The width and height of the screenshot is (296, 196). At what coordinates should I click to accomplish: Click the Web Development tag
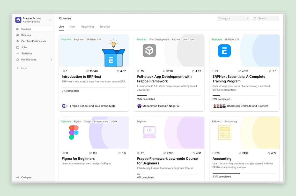click(x=159, y=39)
